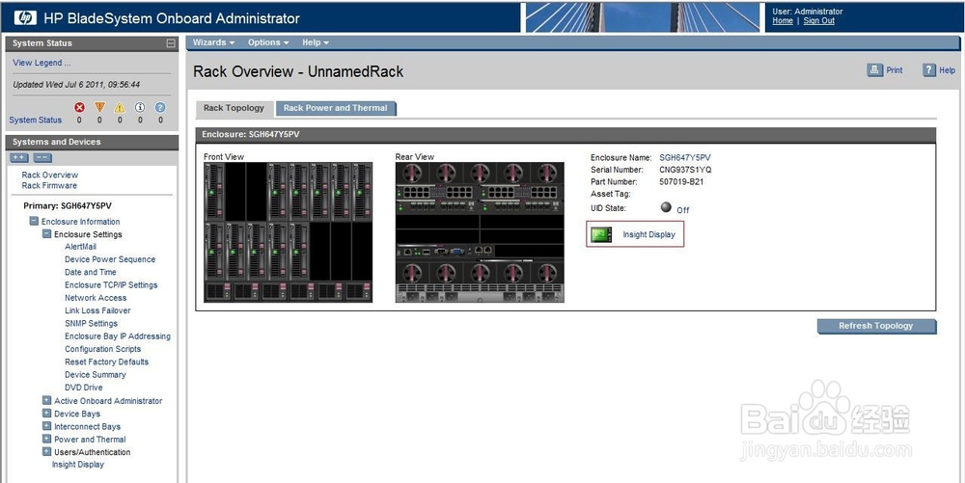Open Device Bays tree item
Viewport: 965px width, 483px height.
(77, 415)
